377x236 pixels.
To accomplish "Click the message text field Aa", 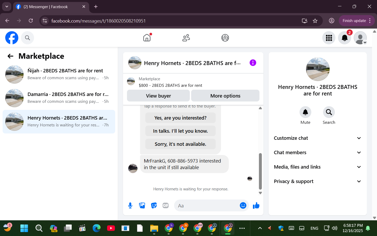I will coord(207,206).
